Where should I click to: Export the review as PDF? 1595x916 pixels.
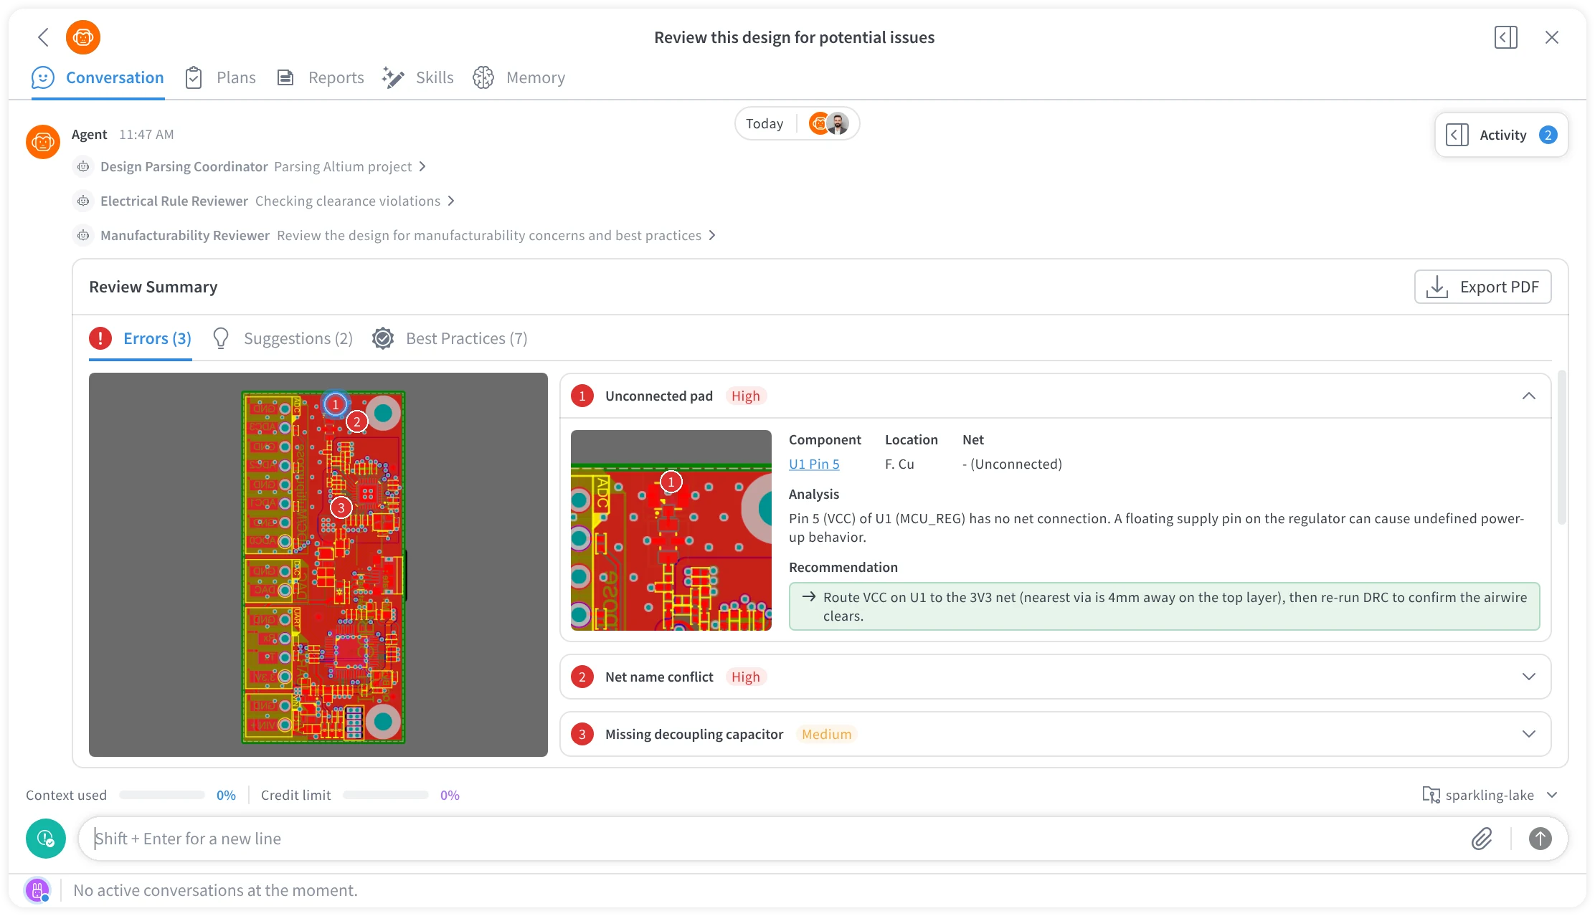point(1482,287)
